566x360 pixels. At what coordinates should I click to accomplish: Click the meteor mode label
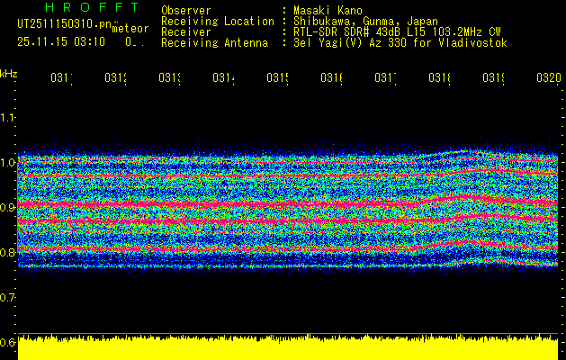point(130,29)
